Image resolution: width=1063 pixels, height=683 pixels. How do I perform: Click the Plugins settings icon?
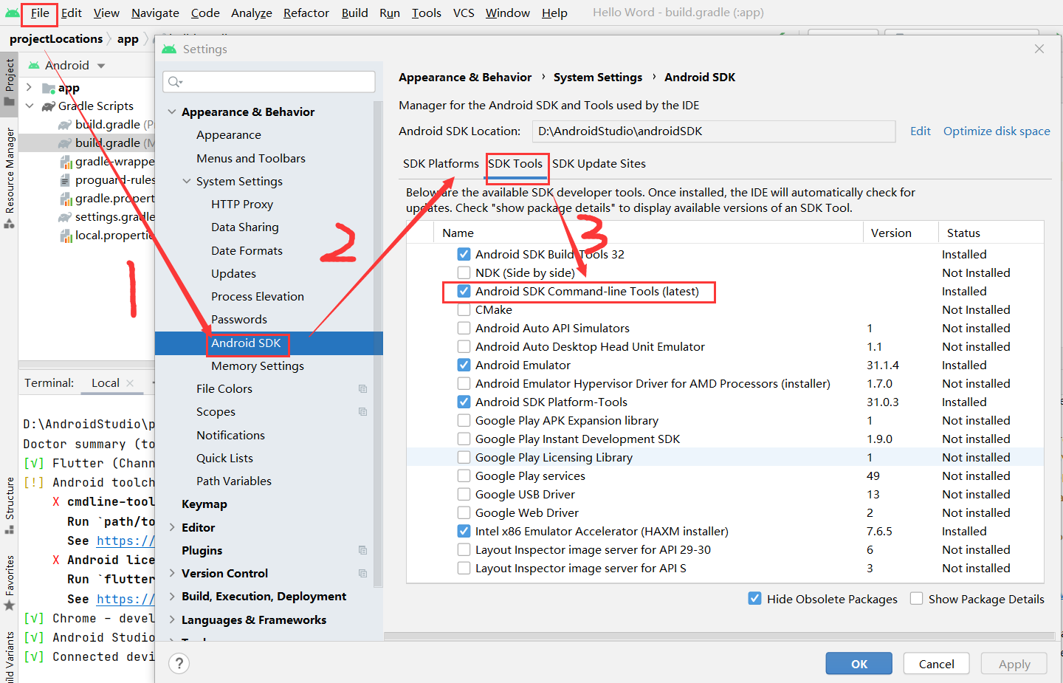[x=362, y=550]
